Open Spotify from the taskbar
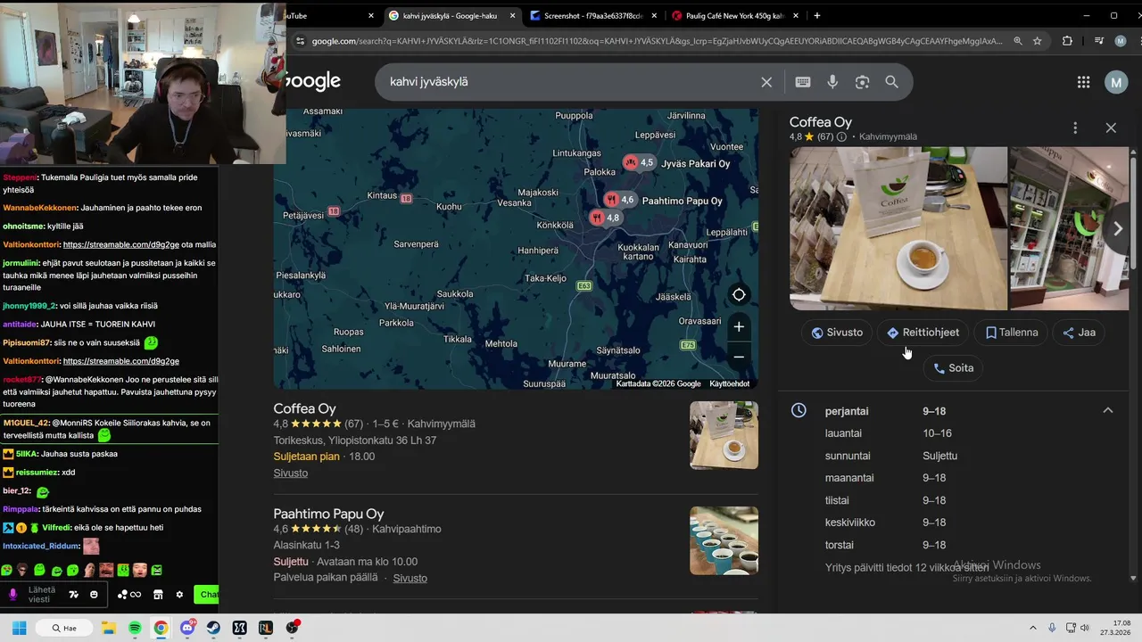 [135, 628]
